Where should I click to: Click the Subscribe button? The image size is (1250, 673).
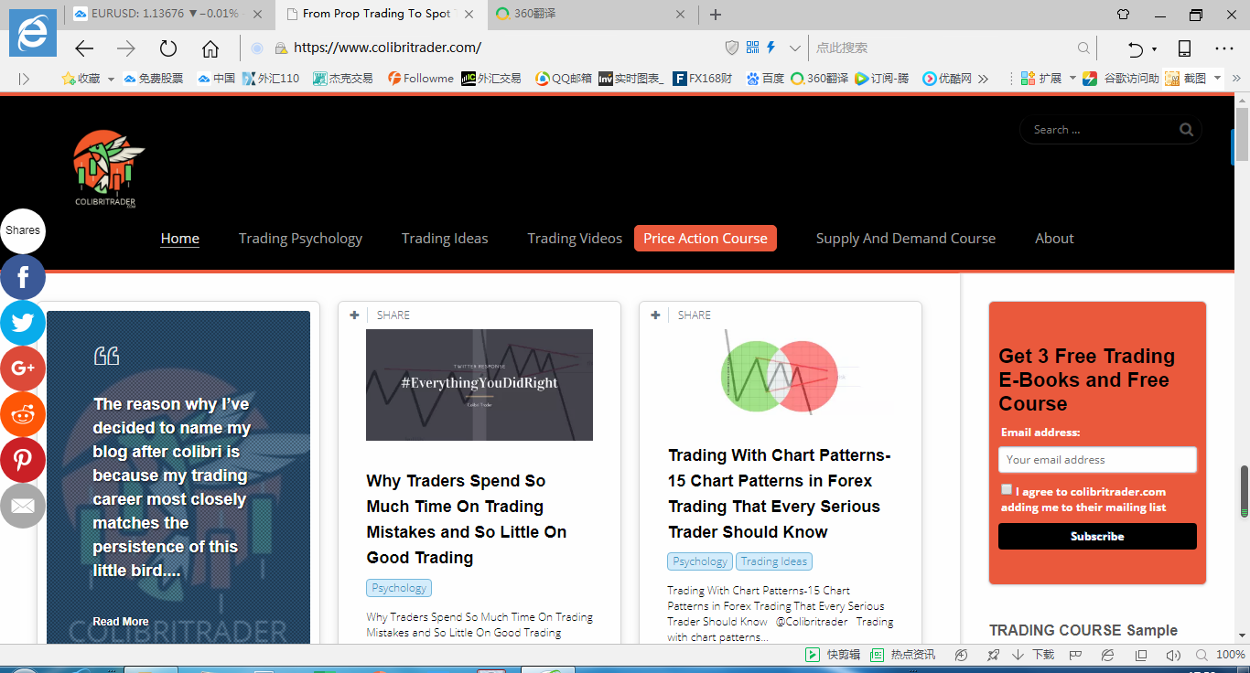point(1097,537)
